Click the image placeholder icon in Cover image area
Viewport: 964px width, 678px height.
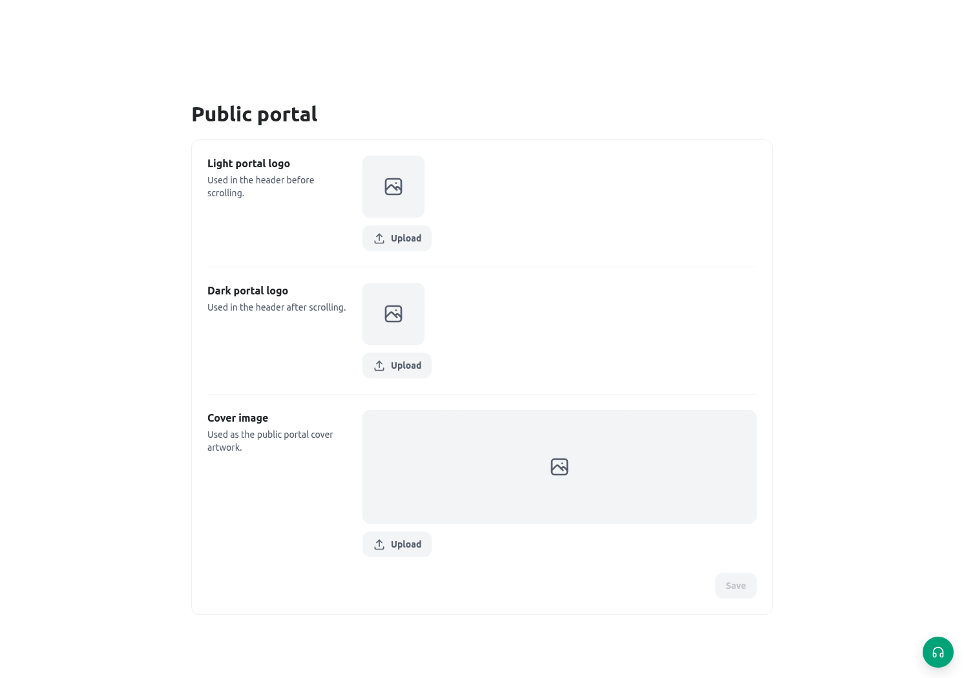point(560,467)
